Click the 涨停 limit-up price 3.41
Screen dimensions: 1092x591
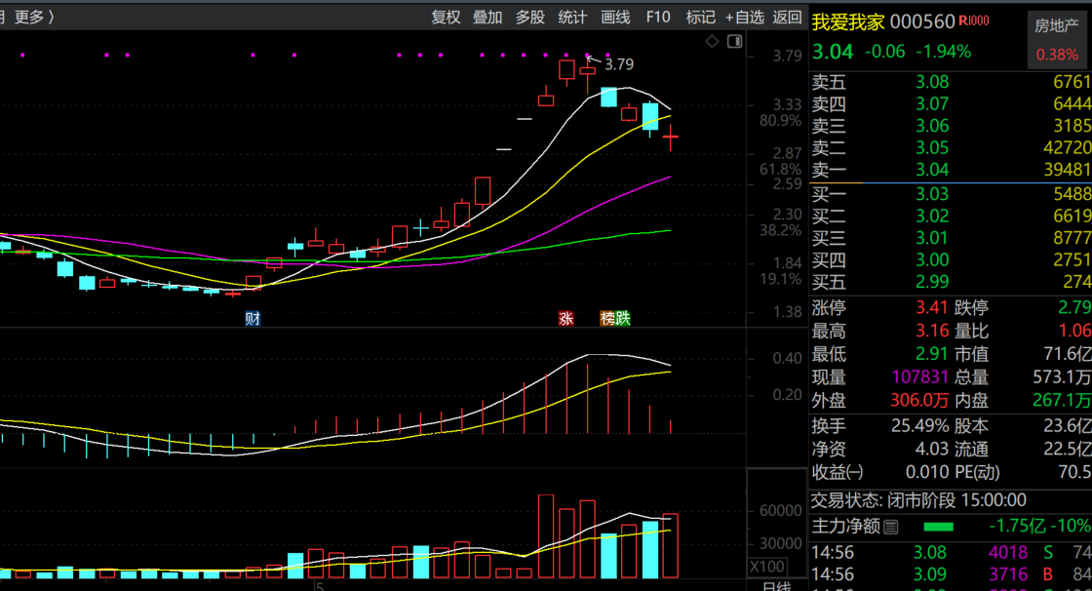(932, 307)
